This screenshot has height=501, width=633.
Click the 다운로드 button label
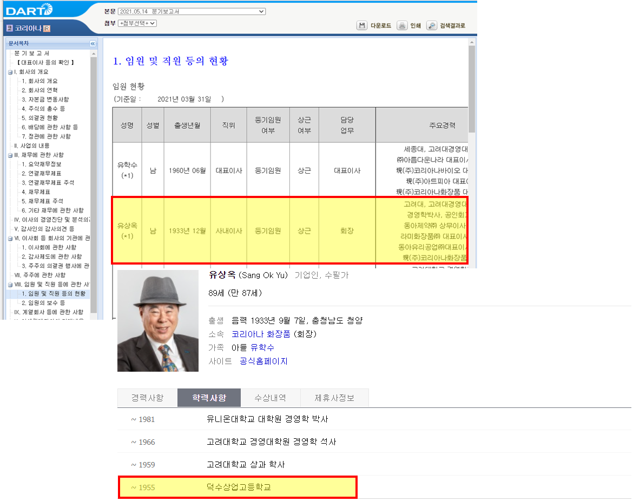381,25
